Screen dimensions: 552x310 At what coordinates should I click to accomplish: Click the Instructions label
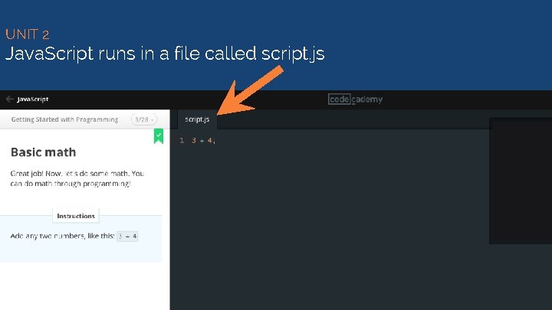coord(76,216)
